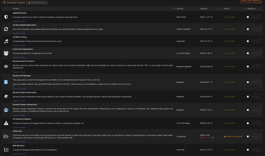The image size is (265, 156).
Task: Open Support Thread link for Community Applications
Action: tap(19, 58)
